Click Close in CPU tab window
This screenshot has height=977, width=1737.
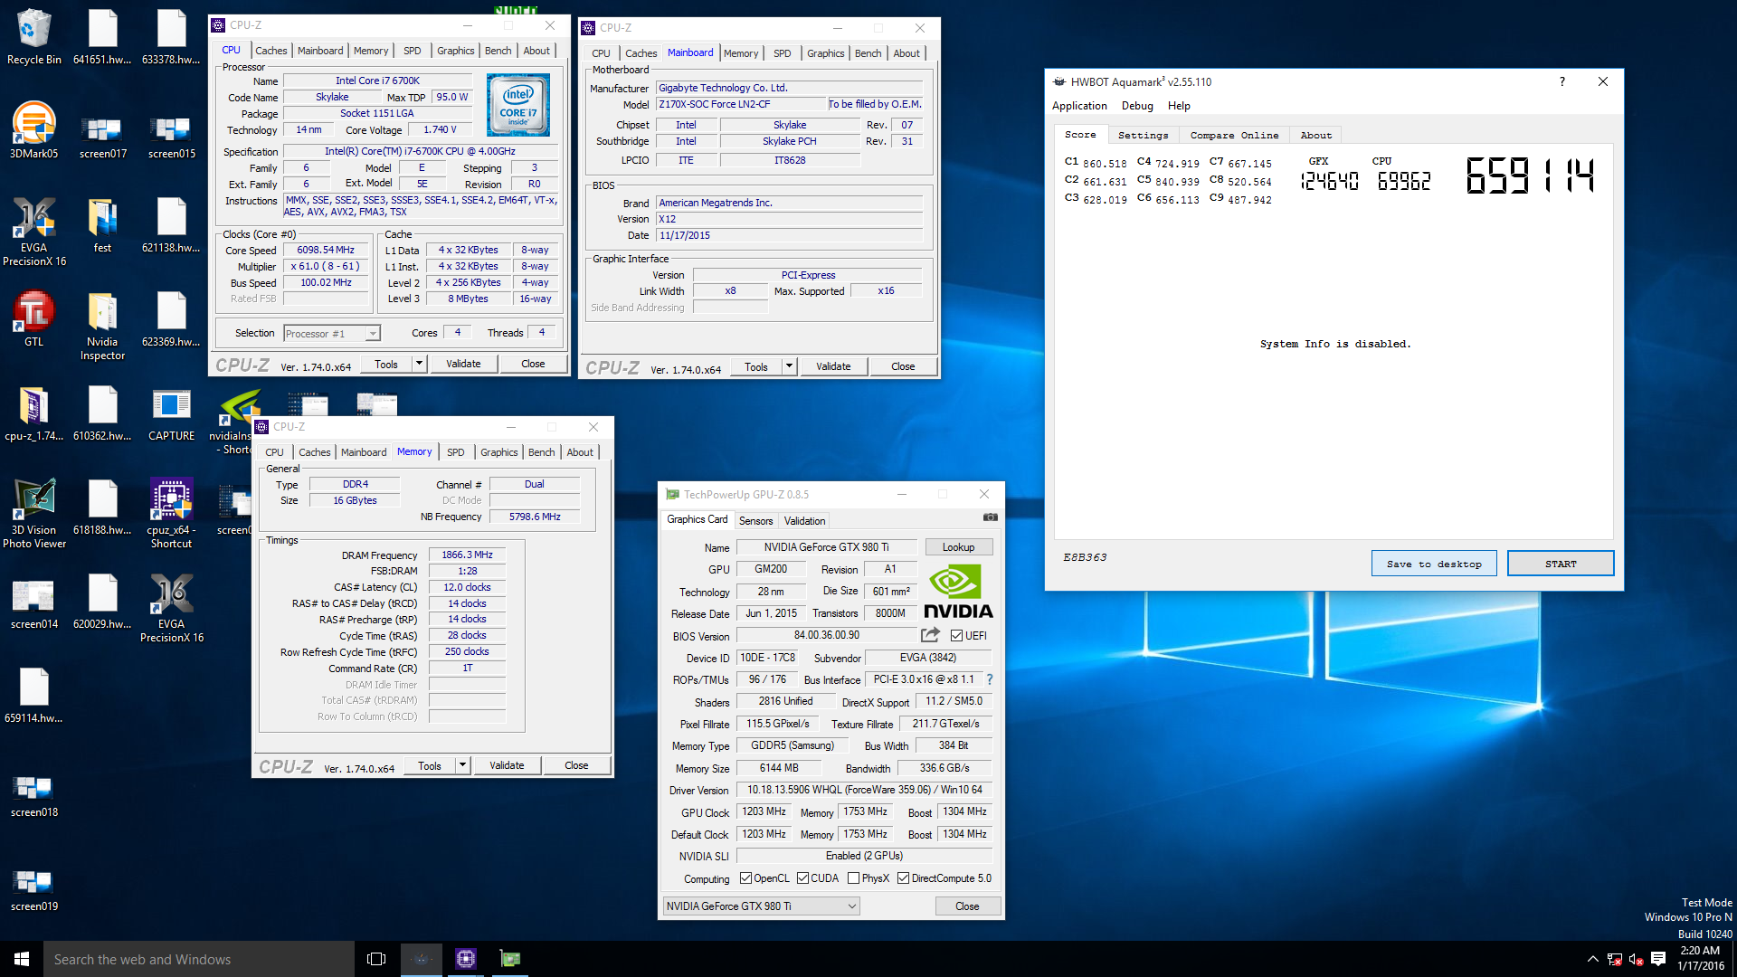[x=533, y=364]
